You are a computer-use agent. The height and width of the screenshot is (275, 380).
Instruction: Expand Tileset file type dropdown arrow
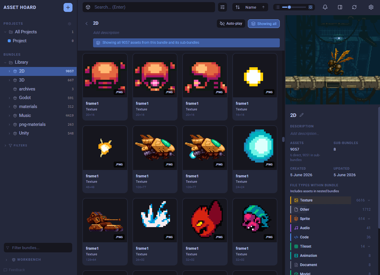[369, 246]
